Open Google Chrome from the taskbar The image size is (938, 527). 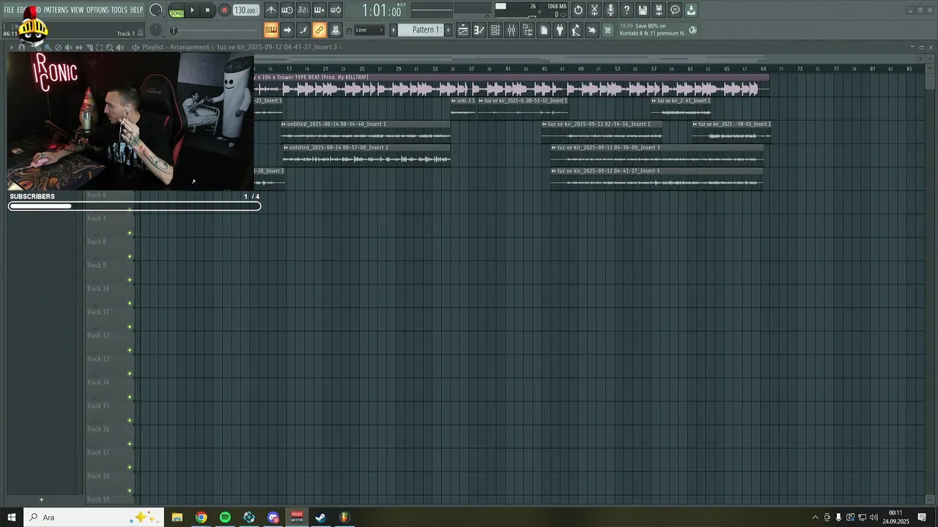pos(201,517)
